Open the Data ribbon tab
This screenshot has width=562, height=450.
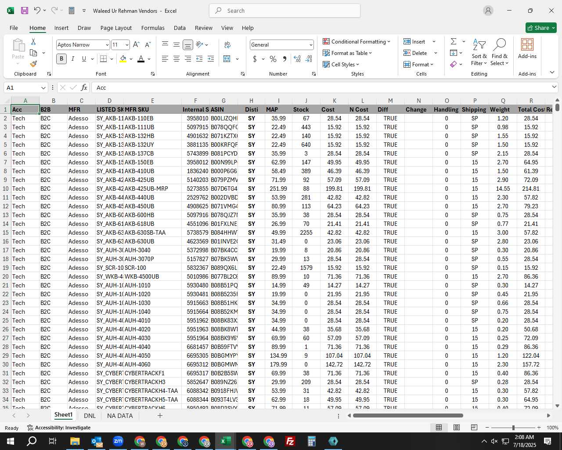[x=180, y=28]
